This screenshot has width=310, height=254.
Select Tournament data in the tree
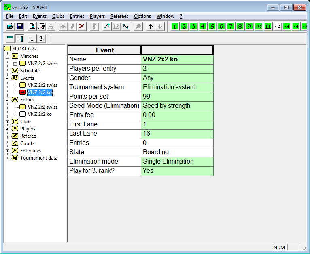(x=38, y=158)
